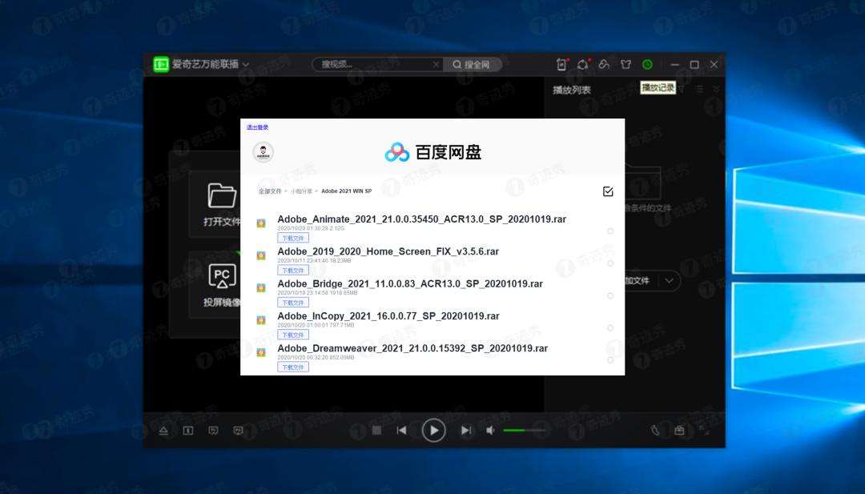Open the toolbox icon in bottom bar

pyautogui.click(x=679, y=431)
